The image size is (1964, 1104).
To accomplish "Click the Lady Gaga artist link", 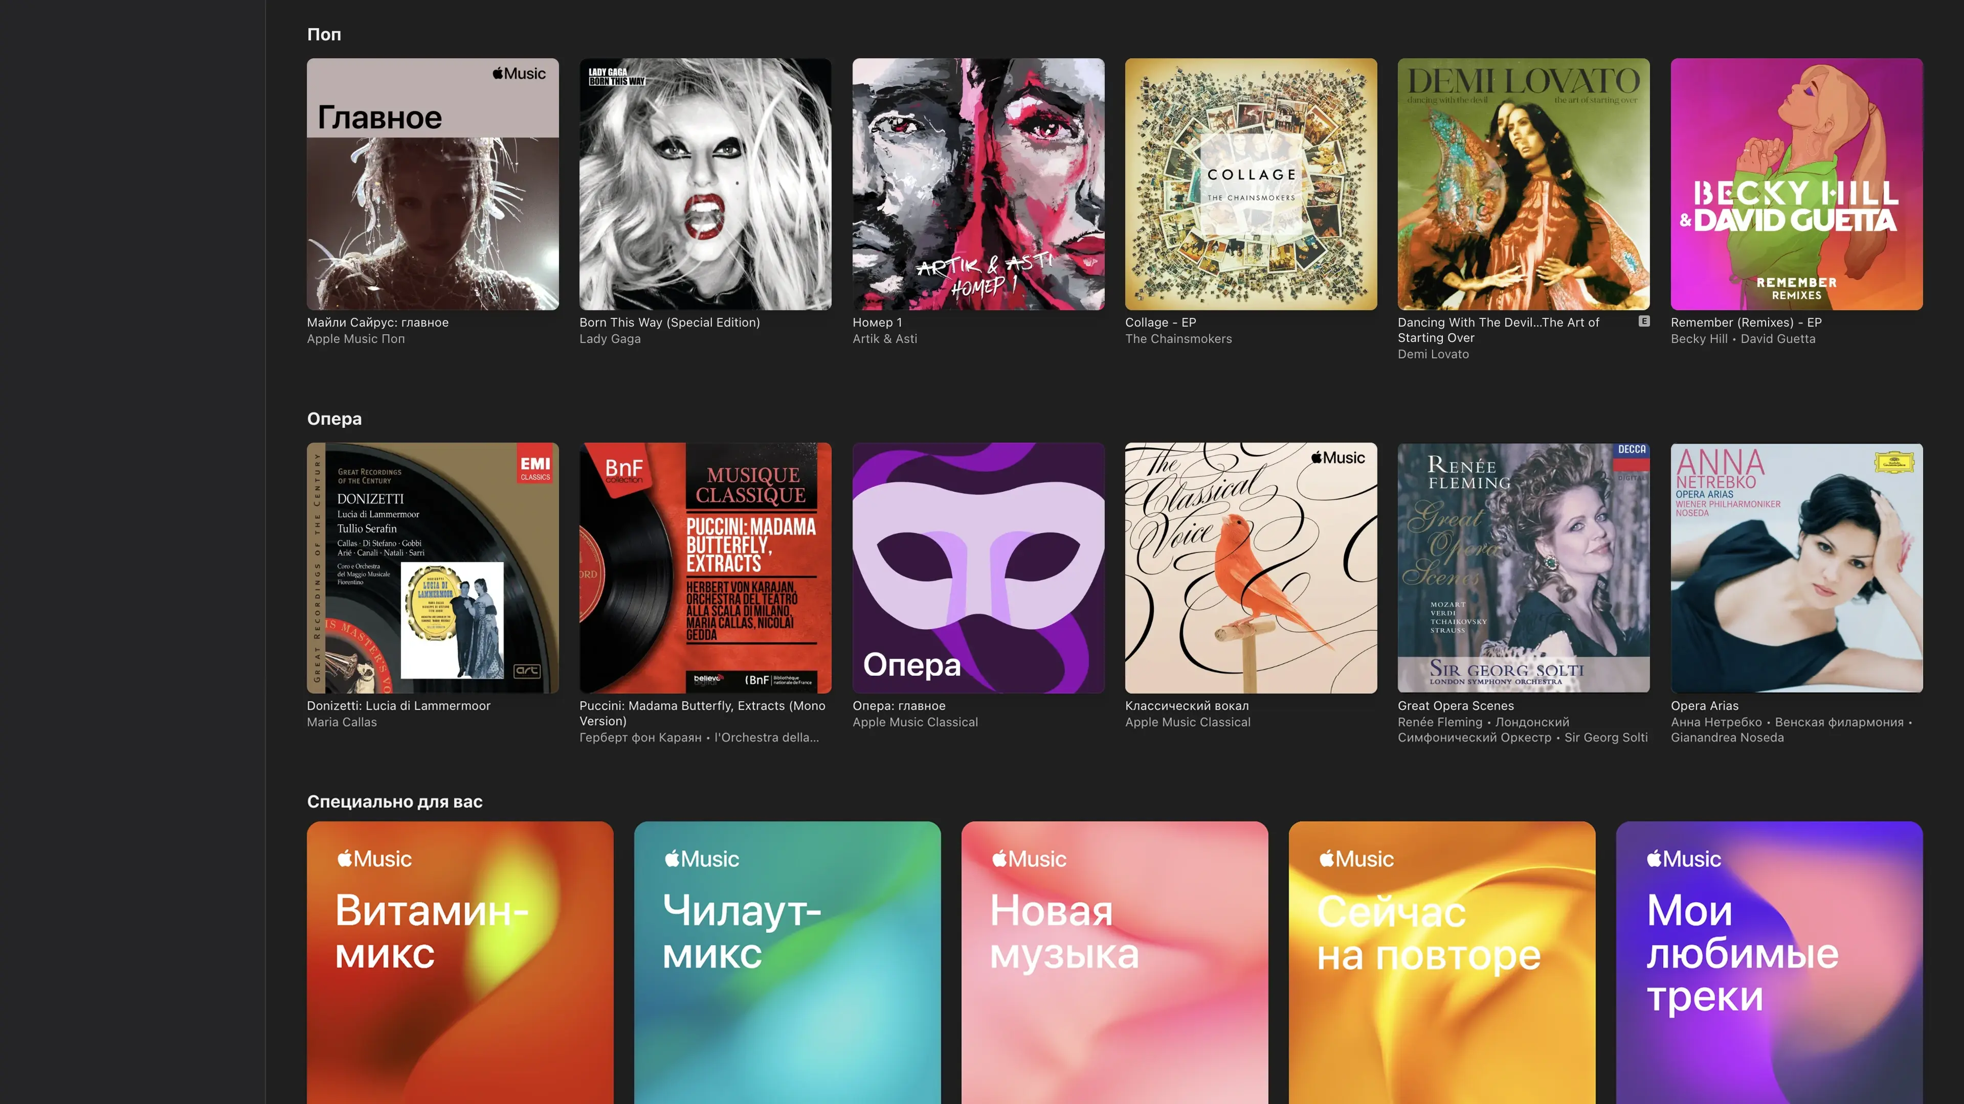I will tap(609, 339).
